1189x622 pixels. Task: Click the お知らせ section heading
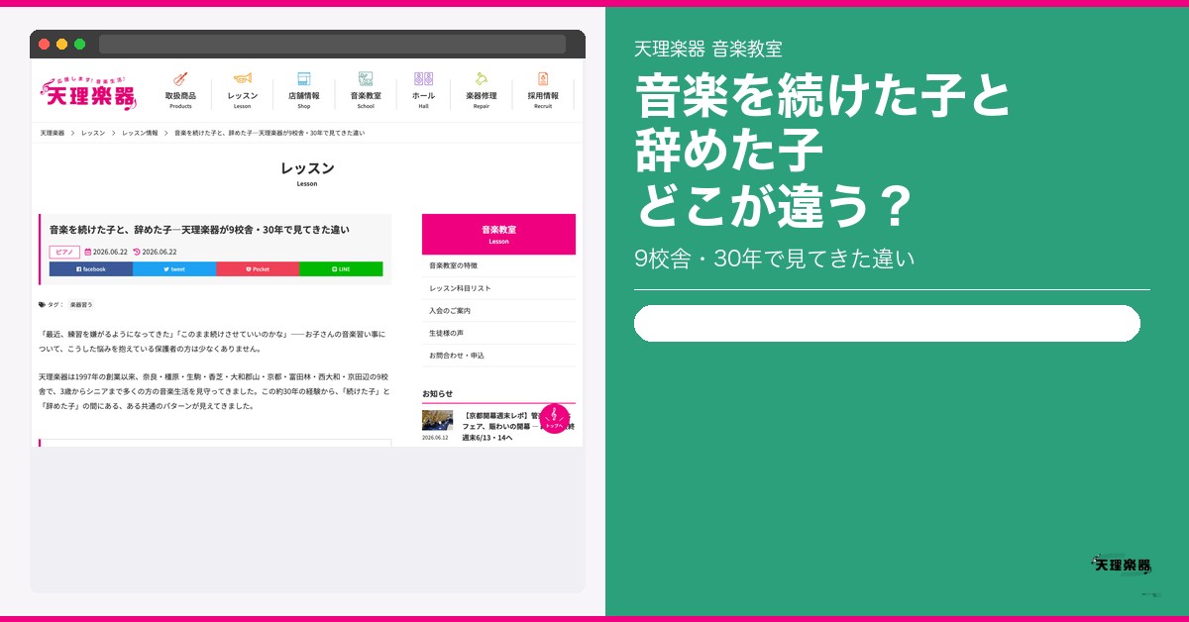437,393
